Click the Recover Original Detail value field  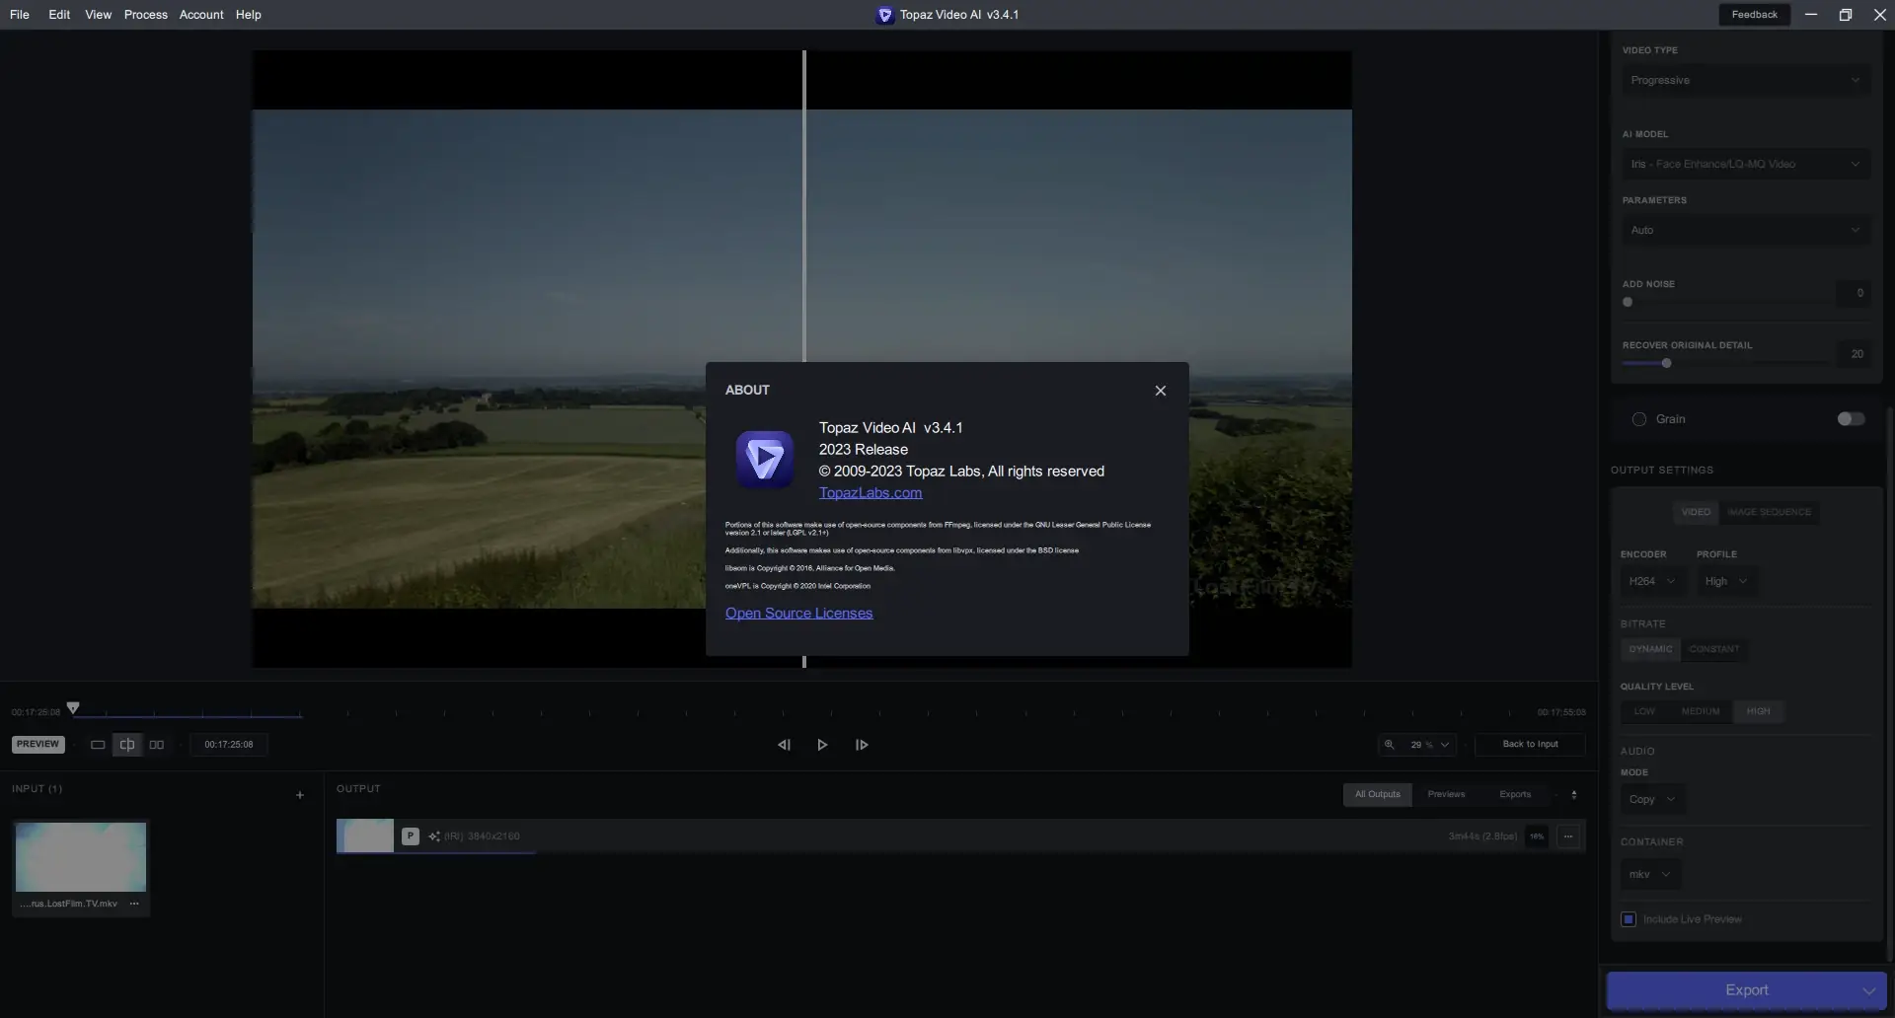tap(1854, 354)
